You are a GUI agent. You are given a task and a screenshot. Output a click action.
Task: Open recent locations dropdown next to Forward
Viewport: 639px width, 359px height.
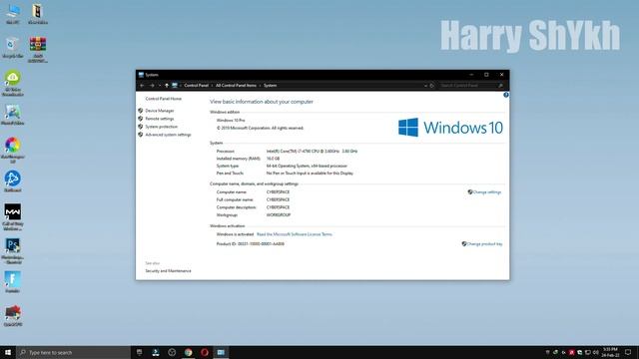pos(160,86)
